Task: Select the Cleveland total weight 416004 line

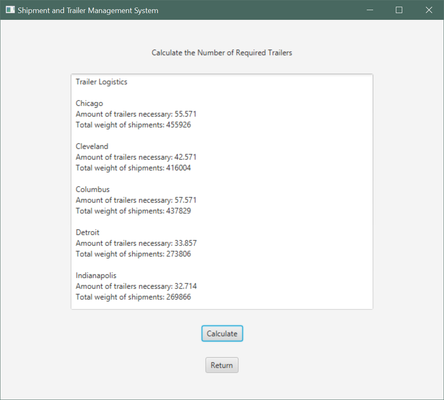Action: (x=133, y=168)
